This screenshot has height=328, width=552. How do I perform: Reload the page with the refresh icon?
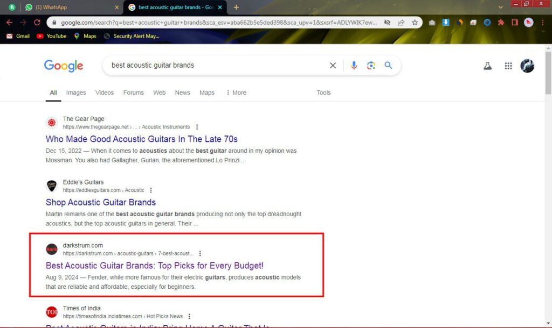[37, 23]
